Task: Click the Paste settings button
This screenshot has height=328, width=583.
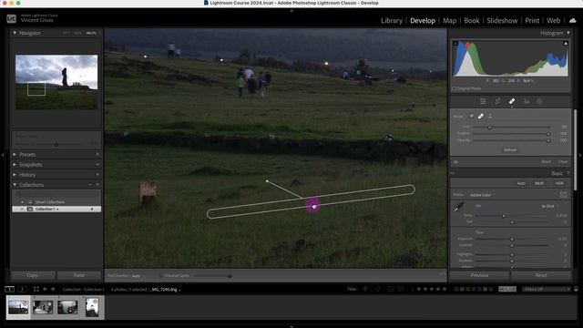Action: [79, 275]
